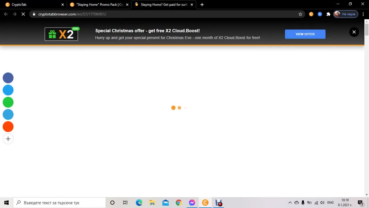Open the CryptoTab extension icon in toolbar

(311, 14)
